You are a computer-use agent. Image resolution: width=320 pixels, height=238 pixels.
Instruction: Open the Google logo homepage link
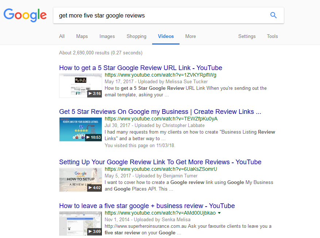click(x=25, y=15)
